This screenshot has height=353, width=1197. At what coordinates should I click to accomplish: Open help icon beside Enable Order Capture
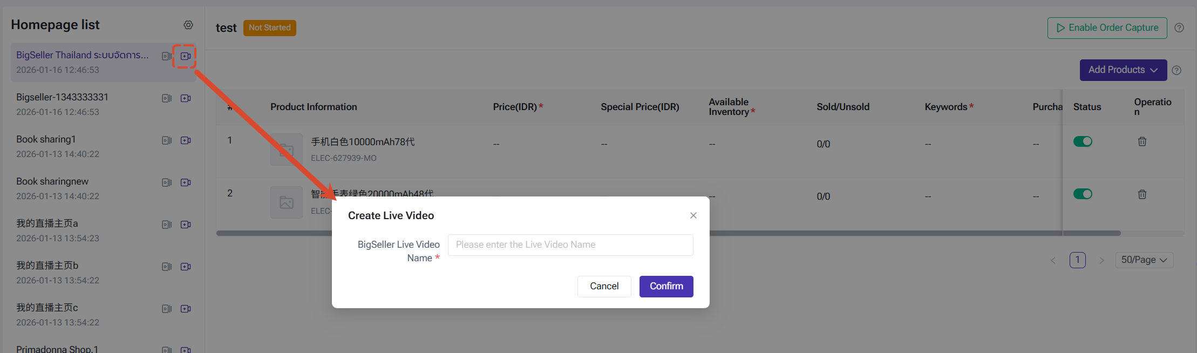(1179, 28)
